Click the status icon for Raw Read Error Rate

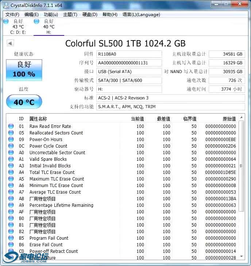[11, 126]
